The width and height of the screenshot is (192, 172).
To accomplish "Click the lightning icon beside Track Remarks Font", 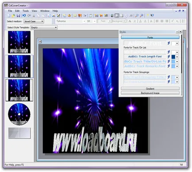I will click(x=169, y=66).
